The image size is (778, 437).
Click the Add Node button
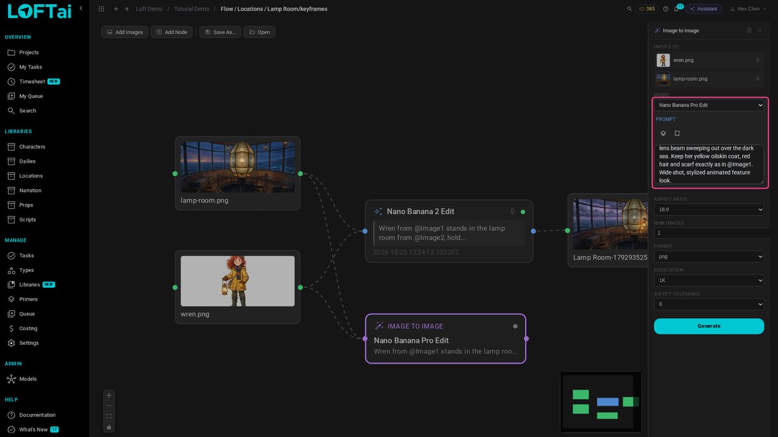[x=171, y=32]
